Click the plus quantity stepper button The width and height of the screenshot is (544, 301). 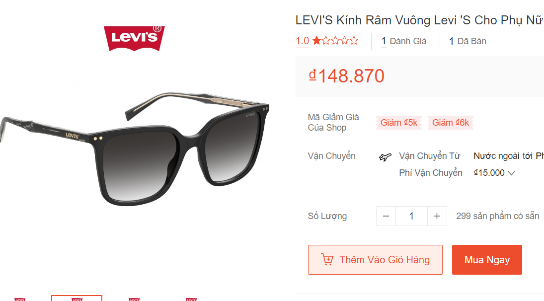point(437,216)
